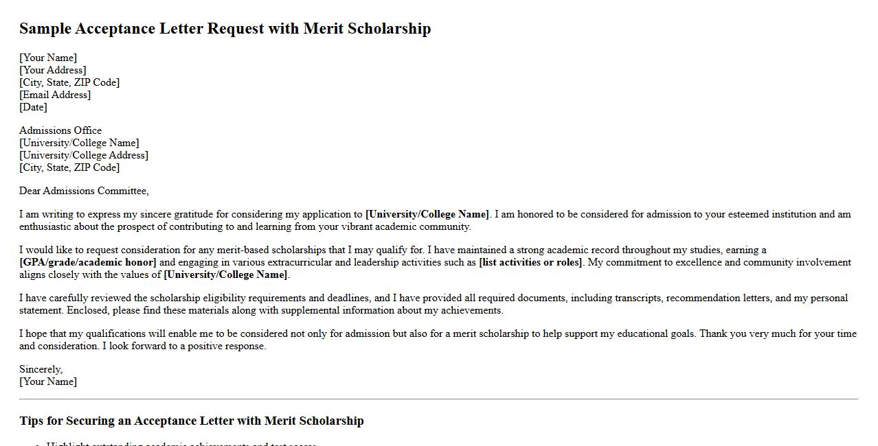878x446 pixels.
Task: Click the 'Tips for Securing an Acceptance Letter' heading
Action: click(x=192, y=421)
